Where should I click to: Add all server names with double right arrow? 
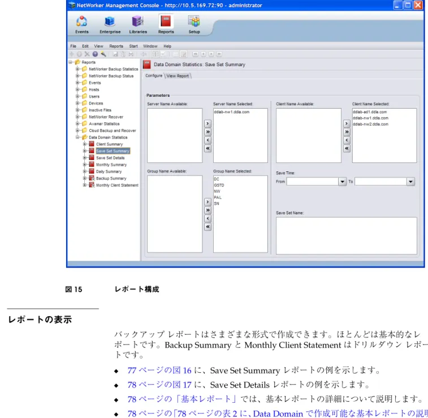[x=207, y=132]
